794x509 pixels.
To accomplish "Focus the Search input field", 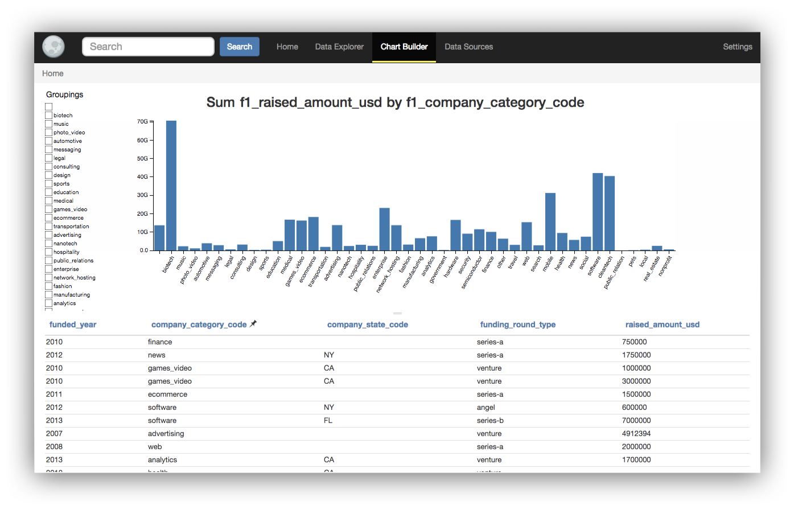I will [149, 47].
